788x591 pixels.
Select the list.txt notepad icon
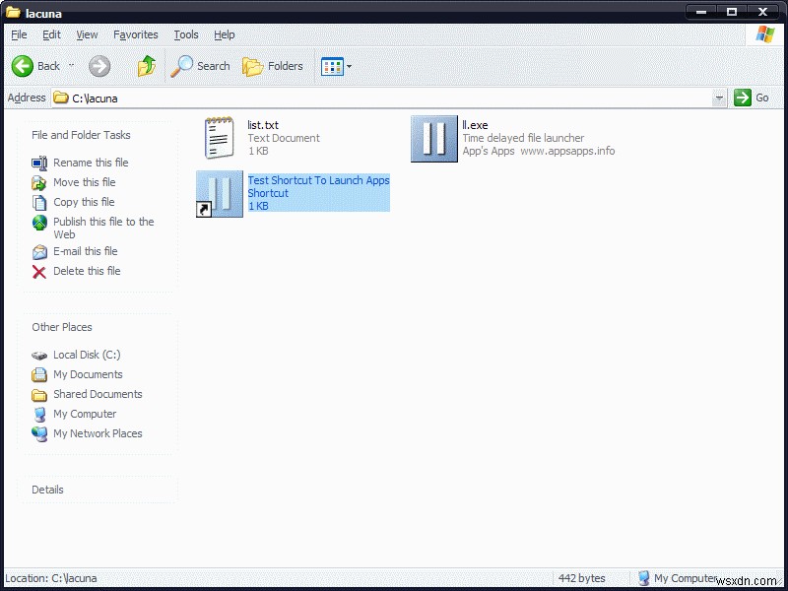(x=219, y=138)
